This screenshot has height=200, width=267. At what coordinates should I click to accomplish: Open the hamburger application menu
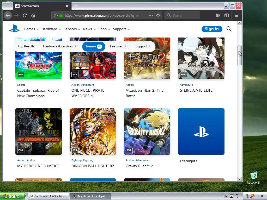click(x=237, y=15)
